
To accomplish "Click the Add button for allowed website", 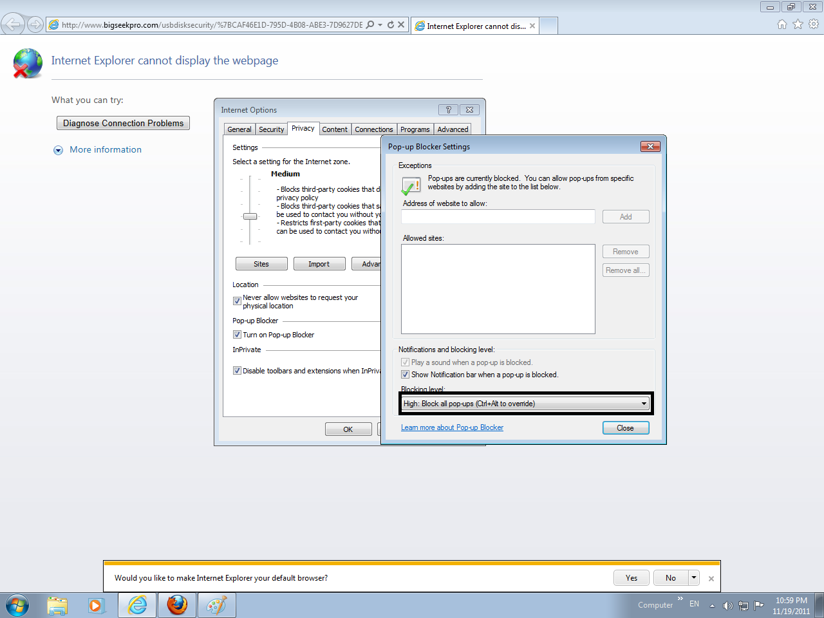I will (626, 217).
